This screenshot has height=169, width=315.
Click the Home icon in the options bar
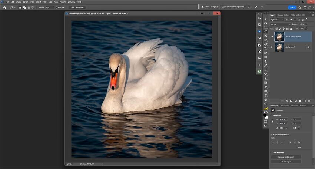tap(4, 7)
